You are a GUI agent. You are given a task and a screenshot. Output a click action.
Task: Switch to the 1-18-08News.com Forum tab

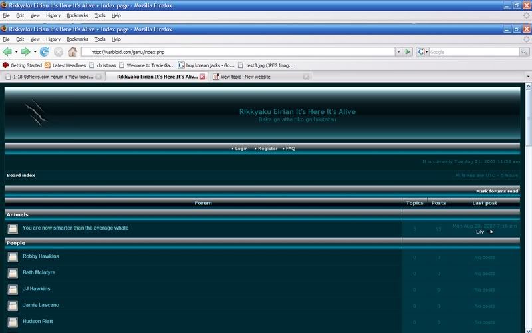pyautogui.click(x=53, y=77)
